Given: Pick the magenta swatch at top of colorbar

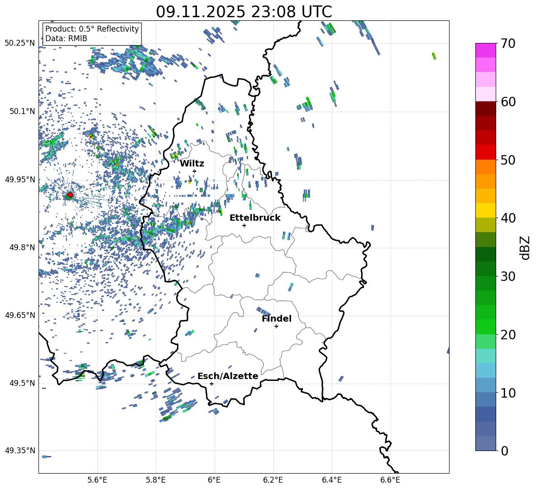Looking at the screenshot, I should [486, 50].
